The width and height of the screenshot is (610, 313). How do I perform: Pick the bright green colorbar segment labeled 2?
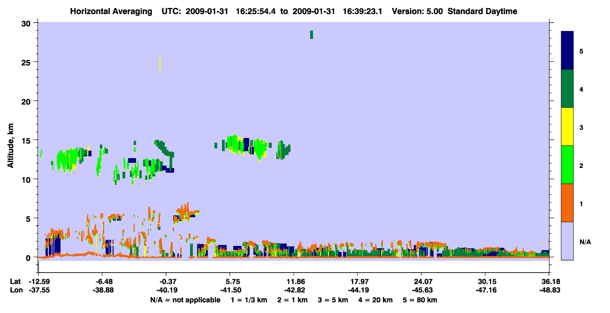[567, 165]
